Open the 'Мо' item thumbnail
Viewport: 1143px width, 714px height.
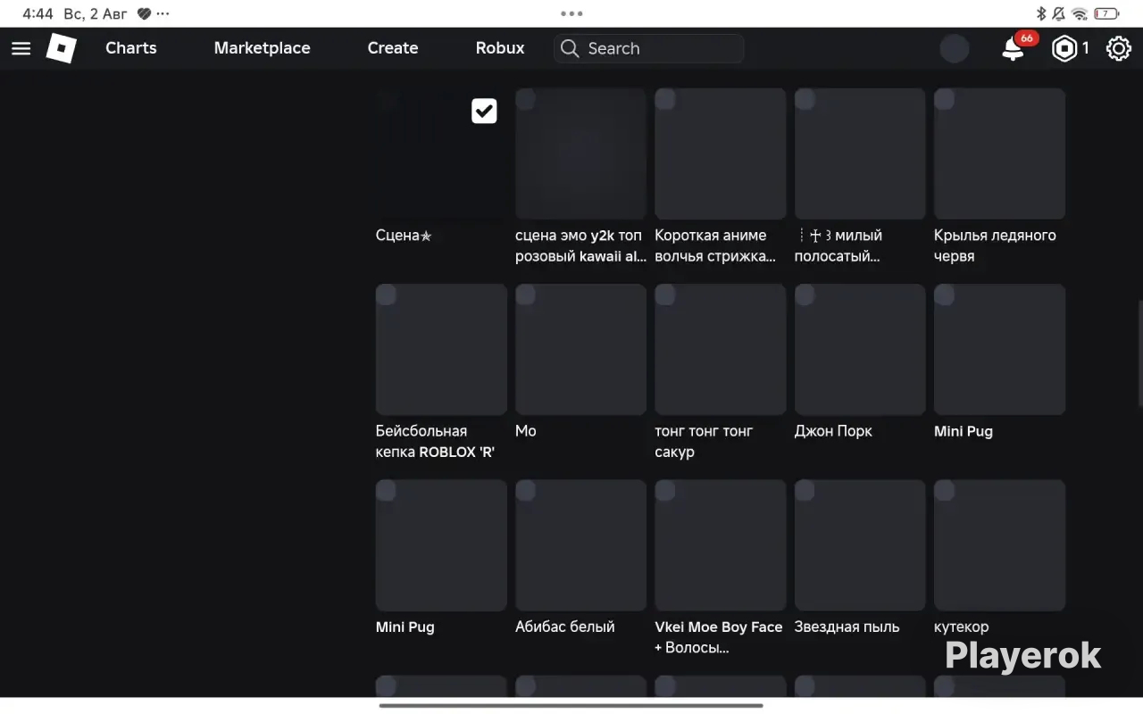pyautogui.click(x=581, y=349)
